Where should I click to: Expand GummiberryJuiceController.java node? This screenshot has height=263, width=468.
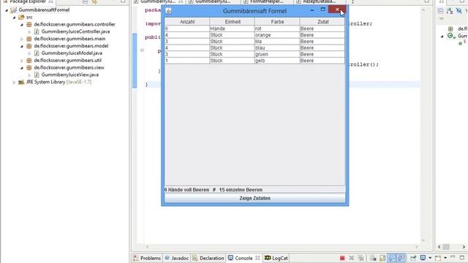click(x=29, y=31)
